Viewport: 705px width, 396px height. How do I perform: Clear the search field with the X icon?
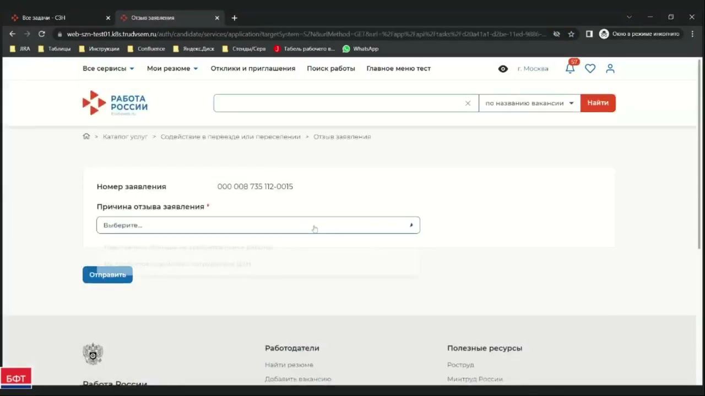468,103
